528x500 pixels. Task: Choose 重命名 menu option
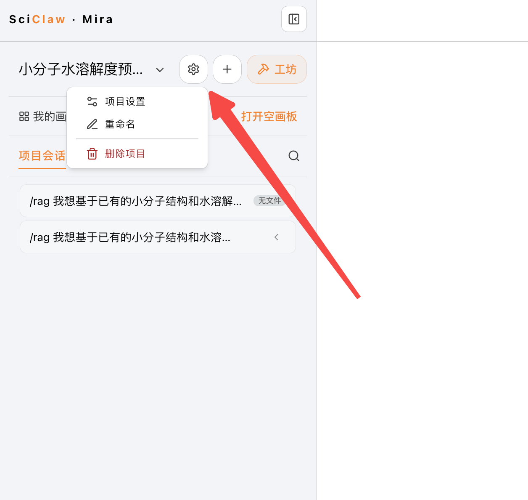[x=137, y=124]
